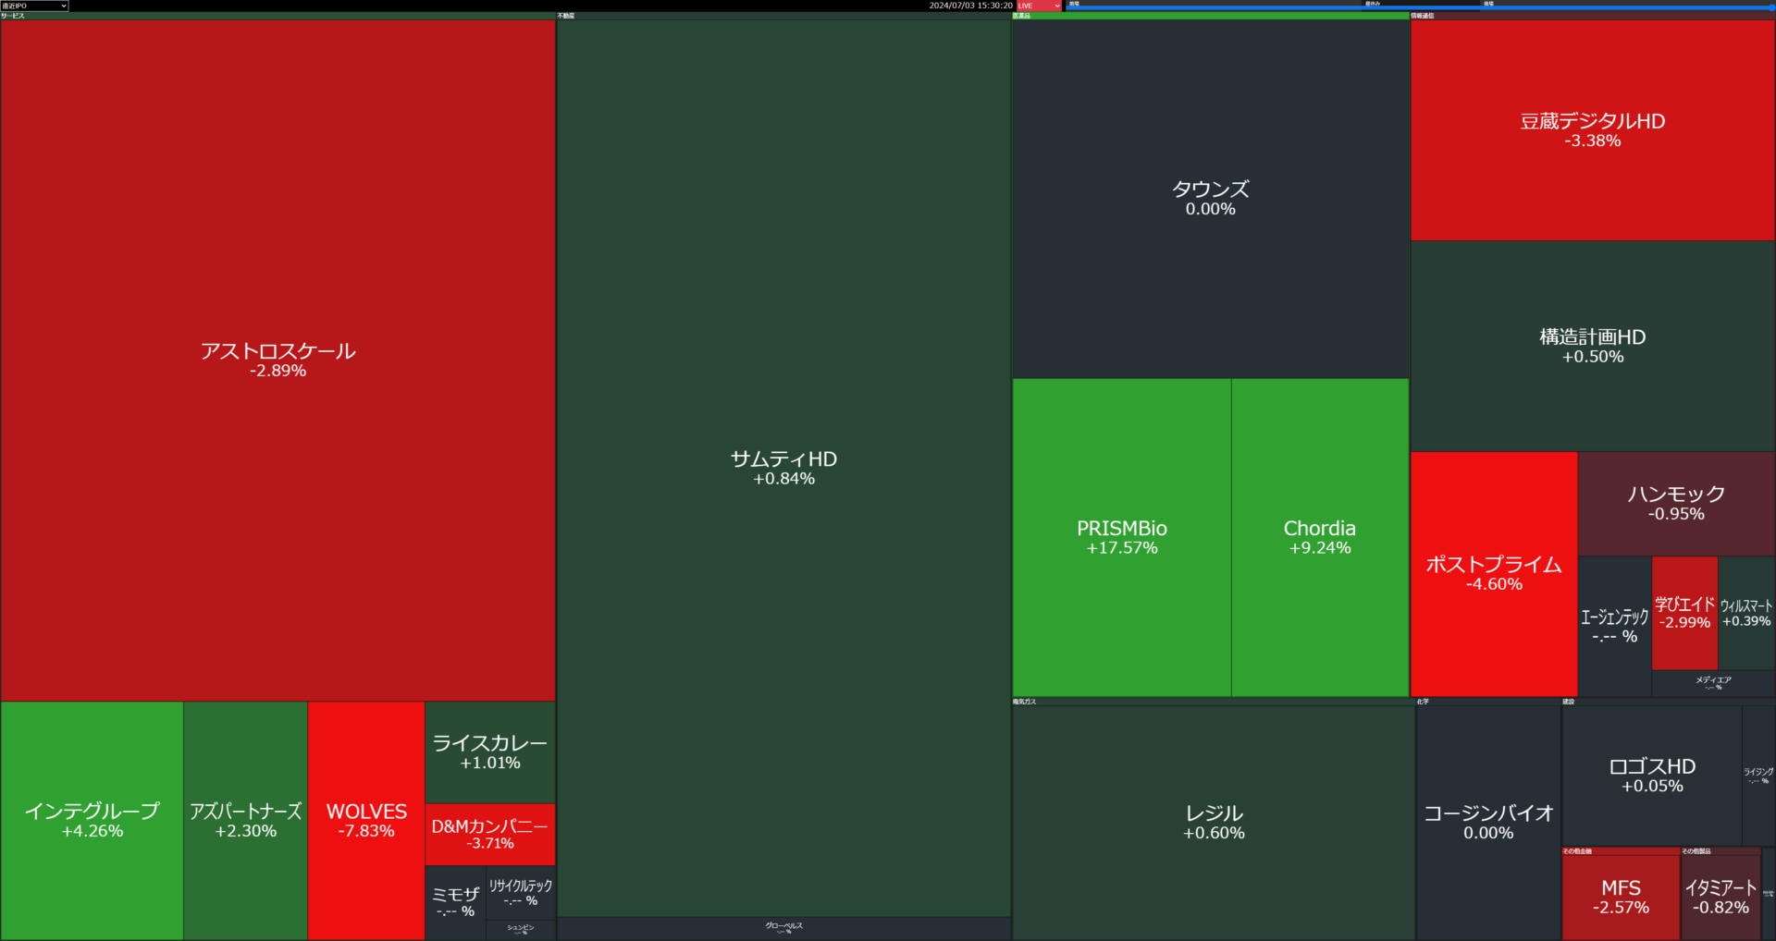The image size is (1776, 941).
Task: Click the サービス sector header
Action: [x=277, y=16]
